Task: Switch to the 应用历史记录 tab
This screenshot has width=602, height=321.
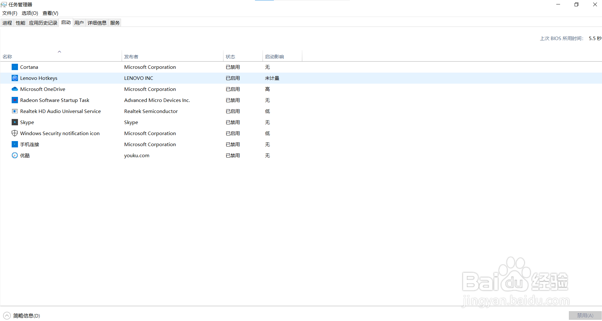Action: click(43, 23)
